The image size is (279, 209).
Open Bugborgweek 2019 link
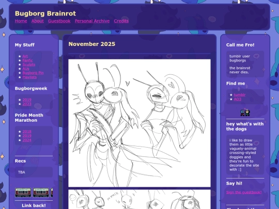27,100
